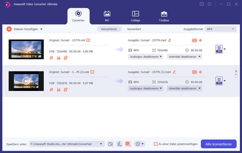Screen dimensions: 242x153
Task: Switch to the Toolbox tab
Action: [164, 17]
